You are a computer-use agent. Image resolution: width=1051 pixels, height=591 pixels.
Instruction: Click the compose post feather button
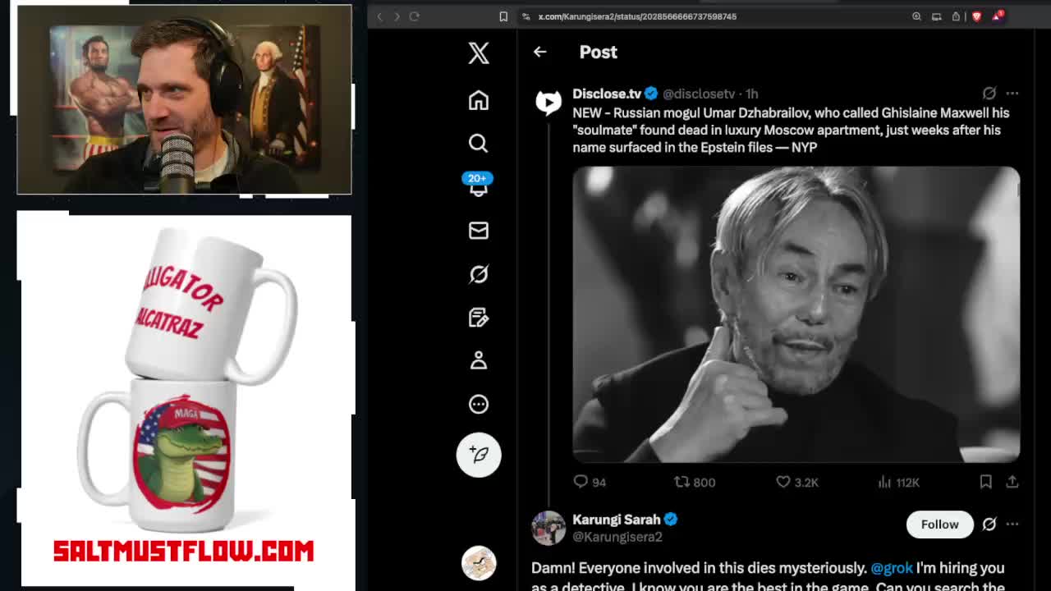pos(479,455)
